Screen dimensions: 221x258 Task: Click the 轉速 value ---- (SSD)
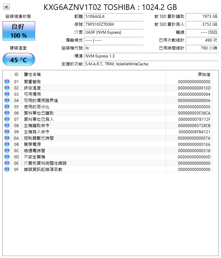tap(202, 32)
